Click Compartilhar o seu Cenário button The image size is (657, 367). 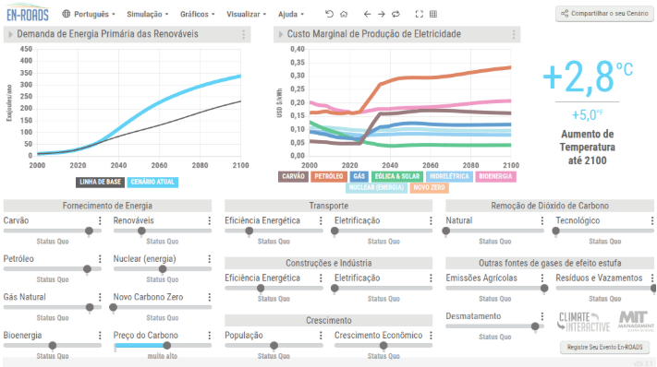click(x=604, y=14)
